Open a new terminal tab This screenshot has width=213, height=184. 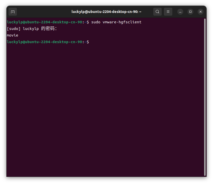point(13,12)
